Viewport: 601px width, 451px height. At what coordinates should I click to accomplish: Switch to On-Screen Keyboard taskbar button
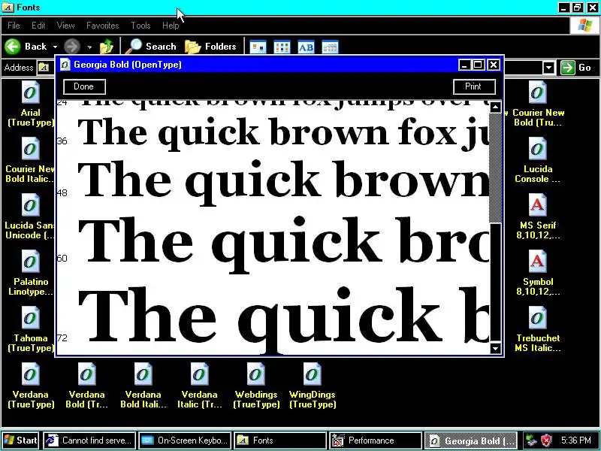[x=185, y=440]
